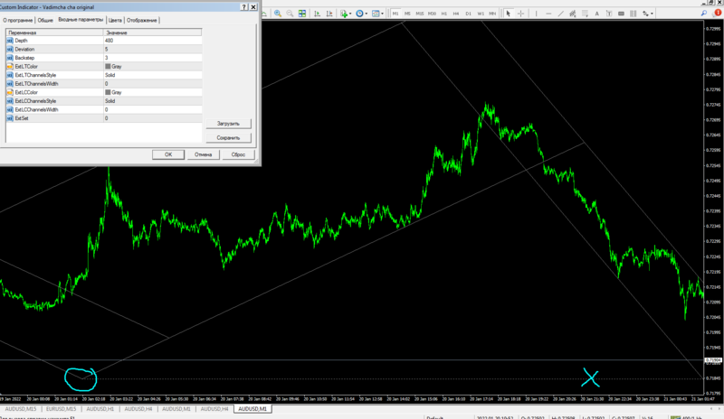The height and width of the screenshot is (419, 724).
Task: Click the Загрузить load button
Action: (228, 124)
